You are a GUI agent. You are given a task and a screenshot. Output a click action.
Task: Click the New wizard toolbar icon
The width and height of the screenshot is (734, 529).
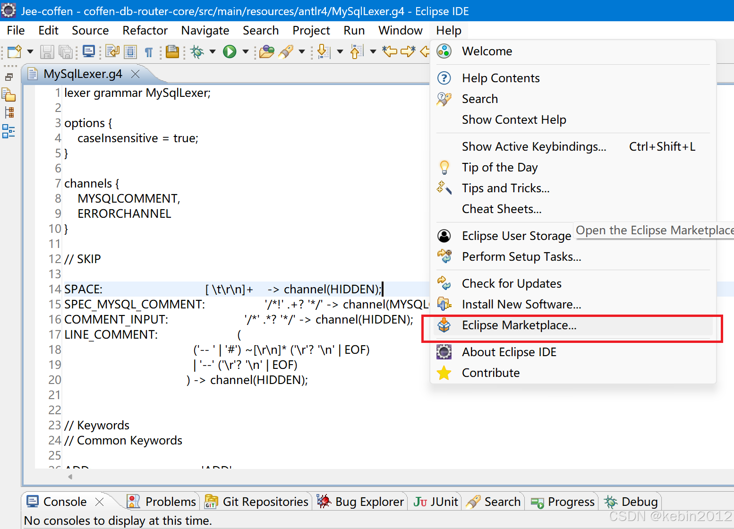pos(14,51)
